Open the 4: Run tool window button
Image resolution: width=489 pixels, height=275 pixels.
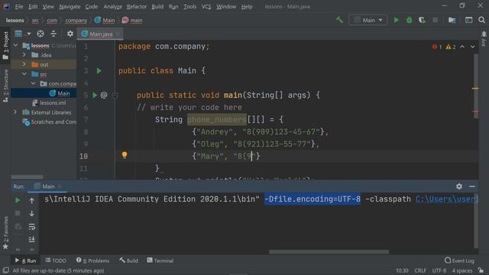pyautogui.click(x=25, y=260)
